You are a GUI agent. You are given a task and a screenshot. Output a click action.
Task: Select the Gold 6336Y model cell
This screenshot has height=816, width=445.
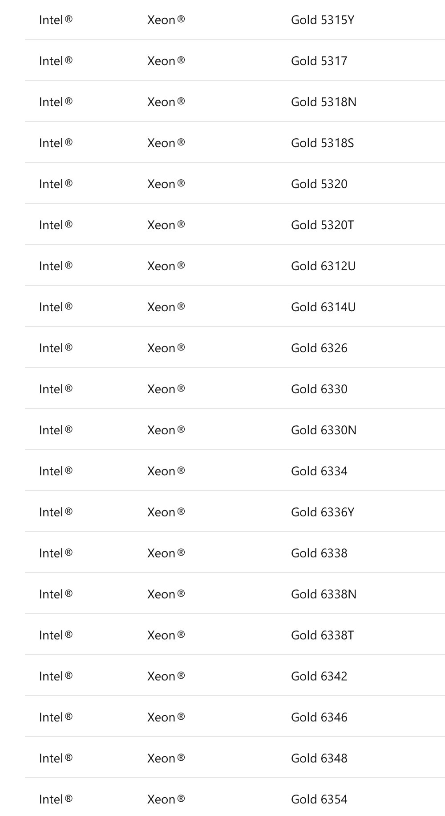coord(322,512)
